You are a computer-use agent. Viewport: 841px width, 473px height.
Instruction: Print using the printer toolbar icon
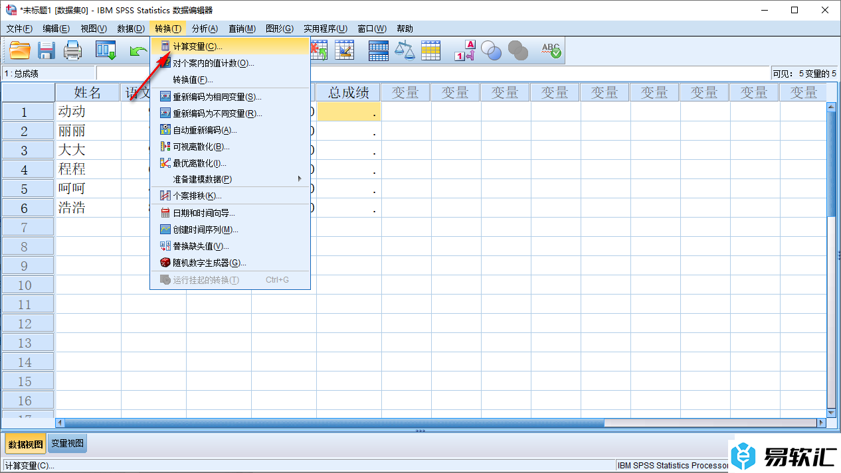tap(72, 50)
